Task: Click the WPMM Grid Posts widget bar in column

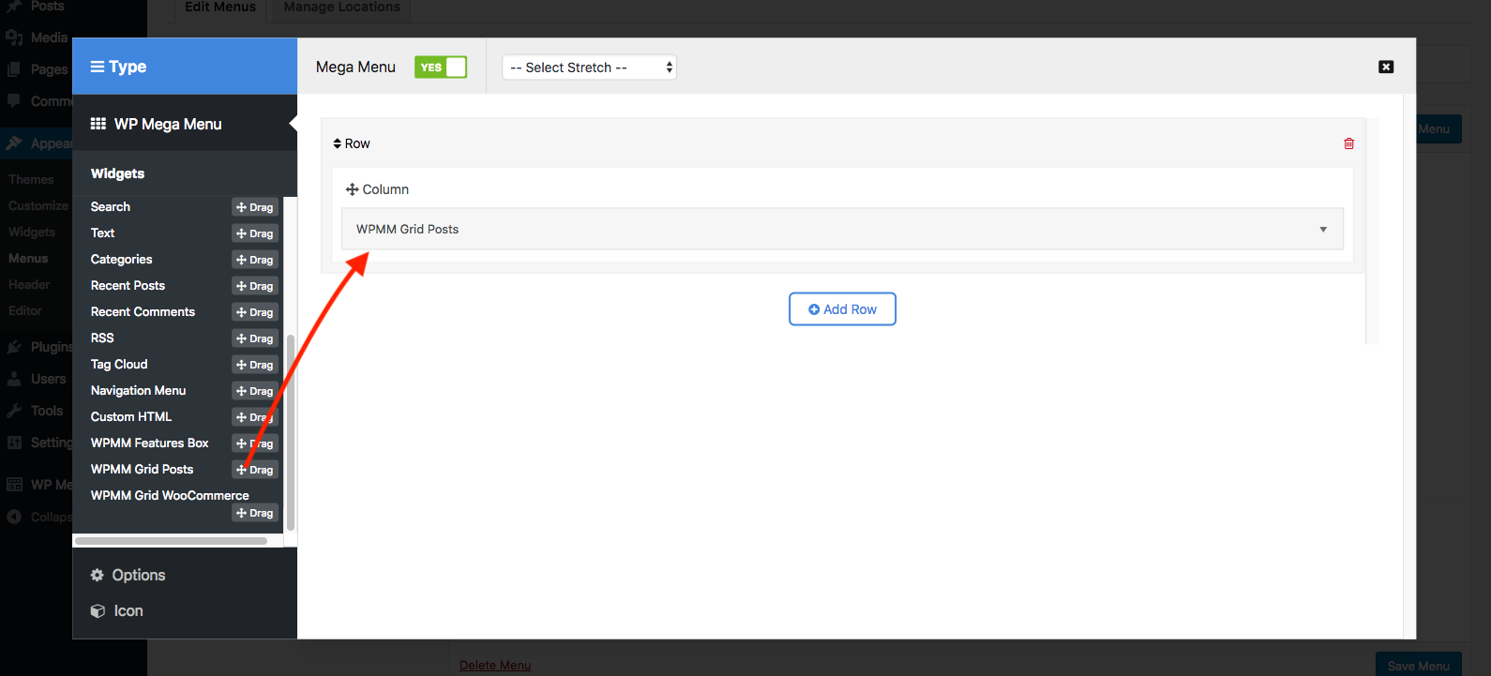Action: coord(842,229)
